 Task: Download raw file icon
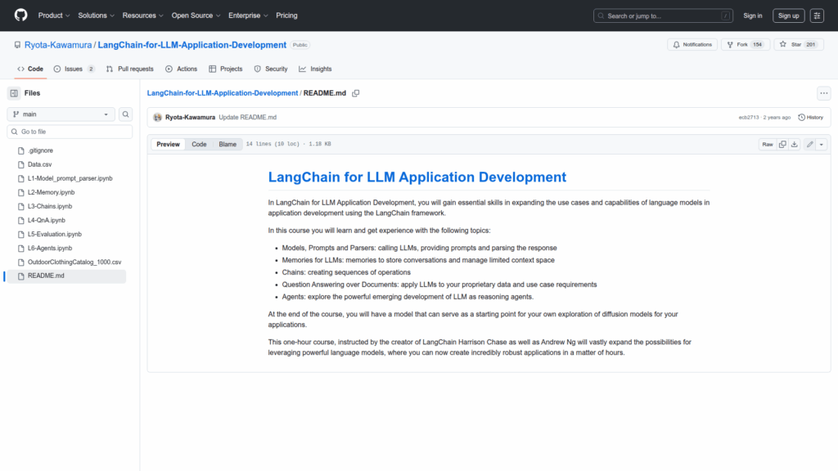[x=794, y=144]
